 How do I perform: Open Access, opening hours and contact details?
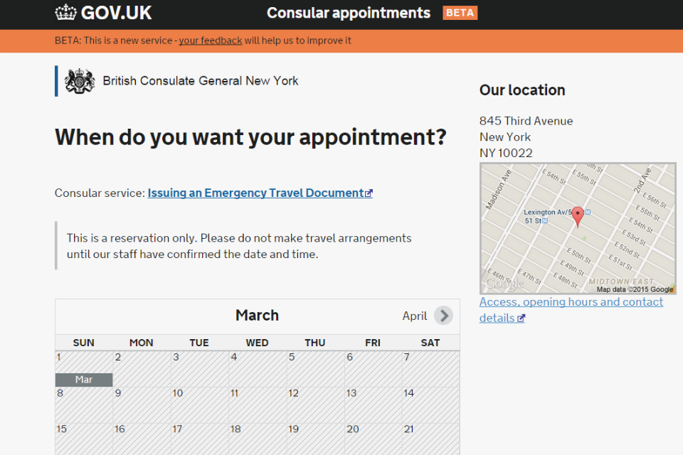571,301
